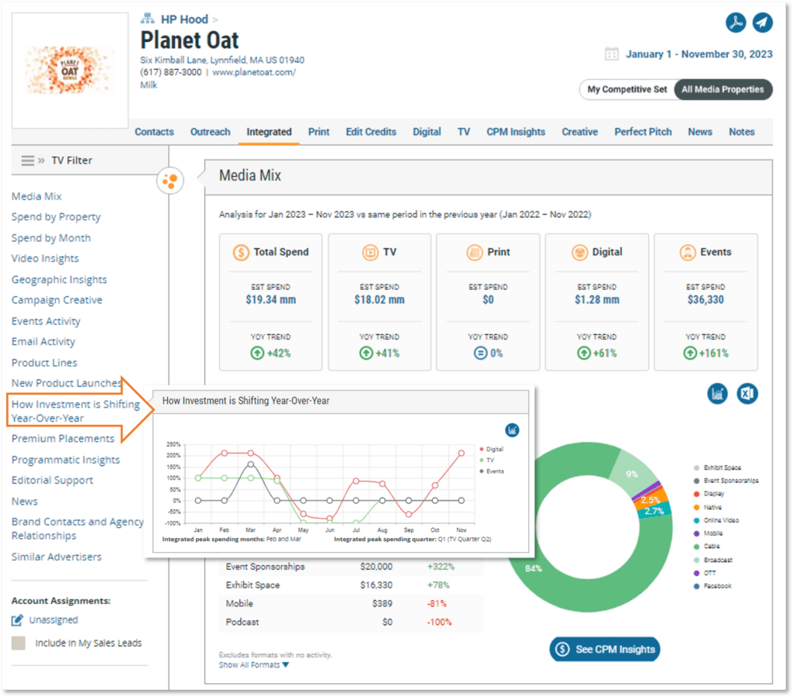Select How Investment is Shifting Year-Over-Year link
793x697 pixels.
(x=76, y=411)
